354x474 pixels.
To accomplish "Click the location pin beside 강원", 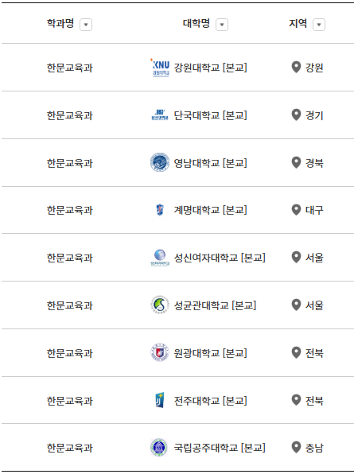I will click(x=296, y=67).
